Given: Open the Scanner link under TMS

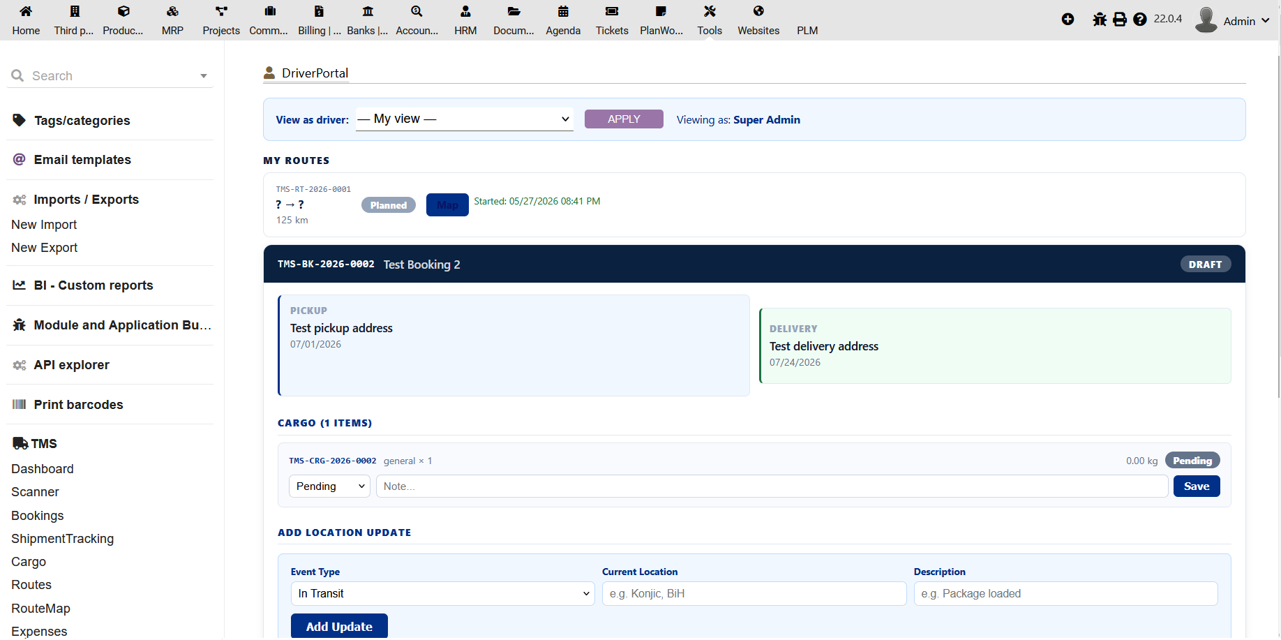Looking at the screenshot, I should point(35,492).
